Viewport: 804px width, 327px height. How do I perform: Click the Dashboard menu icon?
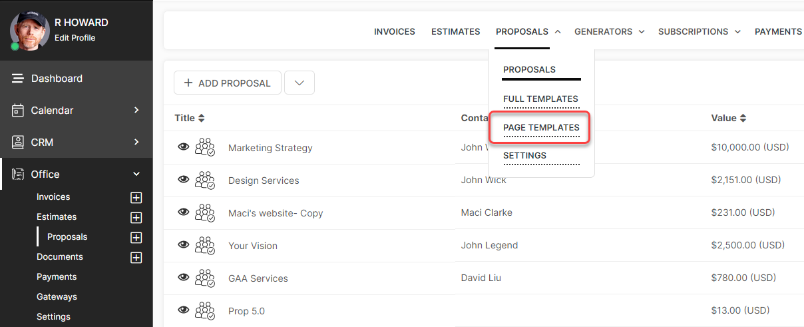pos(18,79)
